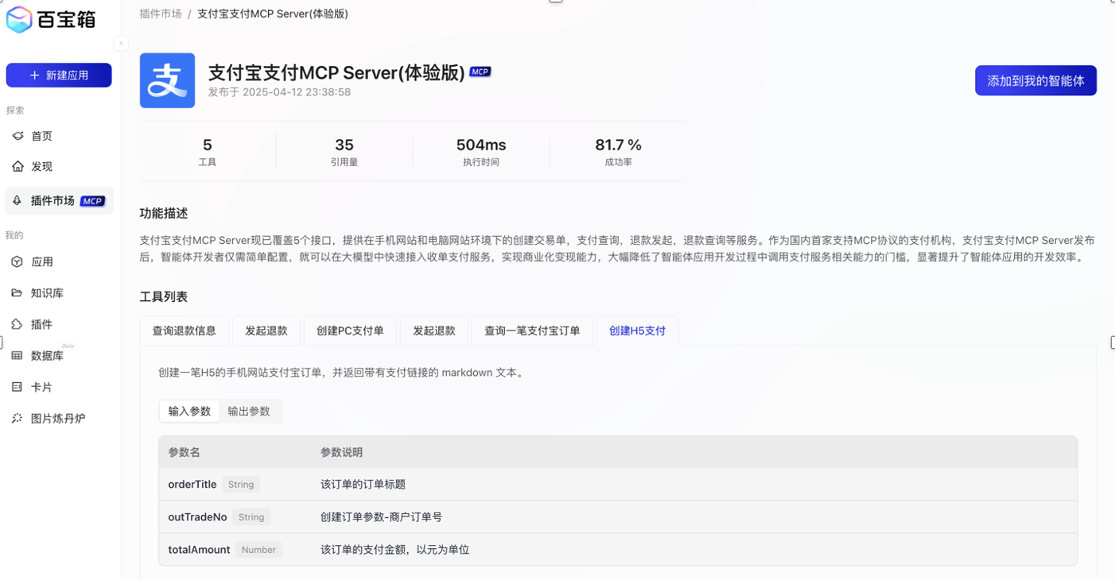Select the 创建PC支付单 tab

(350, 331)
